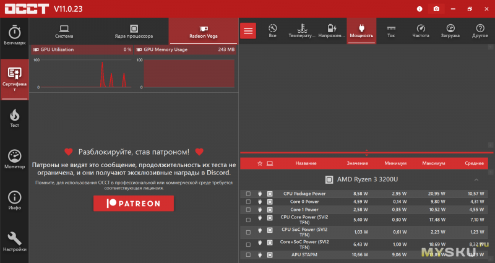Collapse the AMD Ryzen 3 3200U group
The width and height of the screenshot is (495, 263).
[476, 179]
